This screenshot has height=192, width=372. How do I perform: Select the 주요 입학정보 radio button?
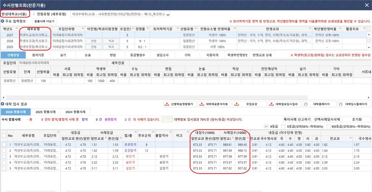point(3,21)
